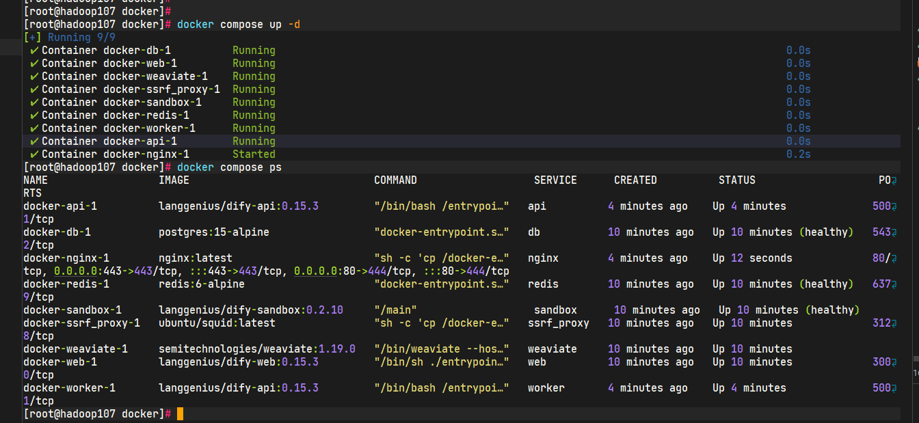The height and width of the screenshot is (423, 919).
Task: Click the NAME column header
Action: pyautogui.click(x=36, y=180)
